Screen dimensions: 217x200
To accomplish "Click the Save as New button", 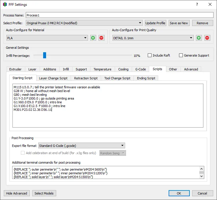I will [179, 23].
